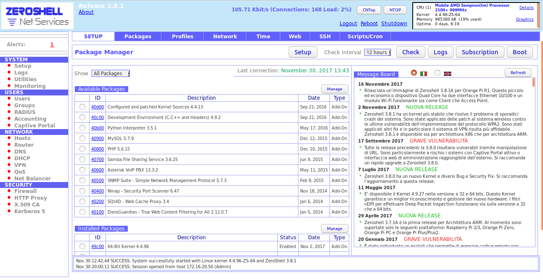
Task: Click the Reboot link
Action: point(369,24)
